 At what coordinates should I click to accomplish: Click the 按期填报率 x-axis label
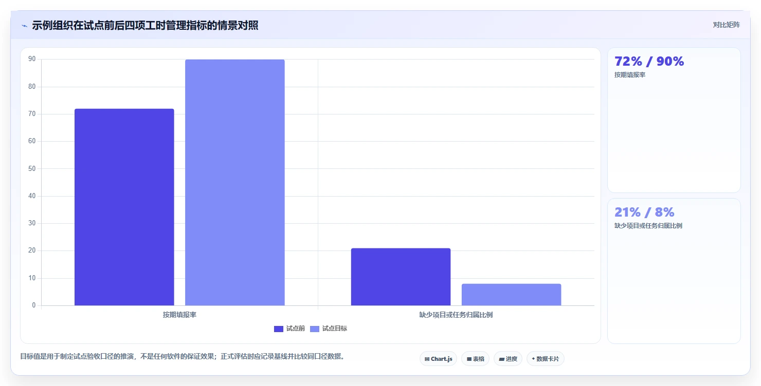179,315
